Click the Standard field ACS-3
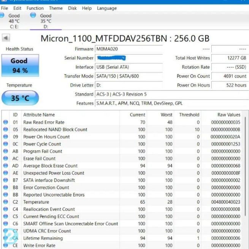 click(x=172, y=94)
